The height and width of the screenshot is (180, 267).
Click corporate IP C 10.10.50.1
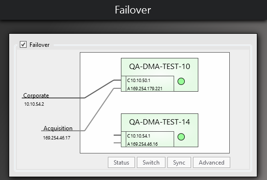139,81
